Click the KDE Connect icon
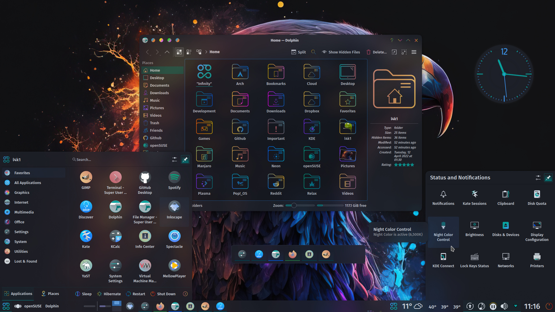The height and width of the screenshot is (312, 555). pyautogui.click(x=443, y=259)
